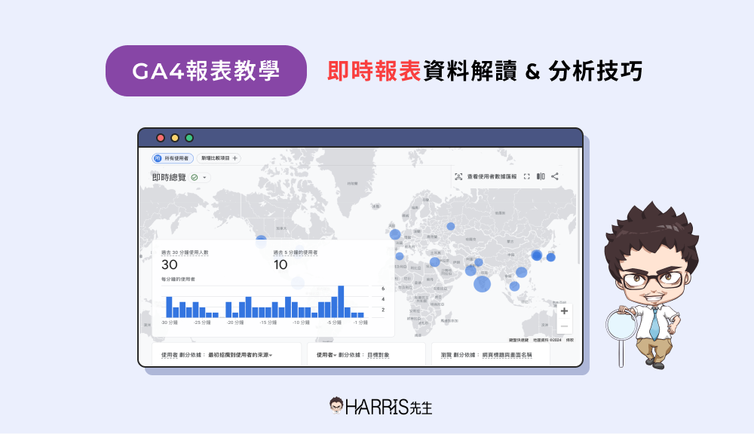This screenshot has height=434, width=754.
Task: Click the tallest bar in the per-minute chart
Action: [341, 301]
